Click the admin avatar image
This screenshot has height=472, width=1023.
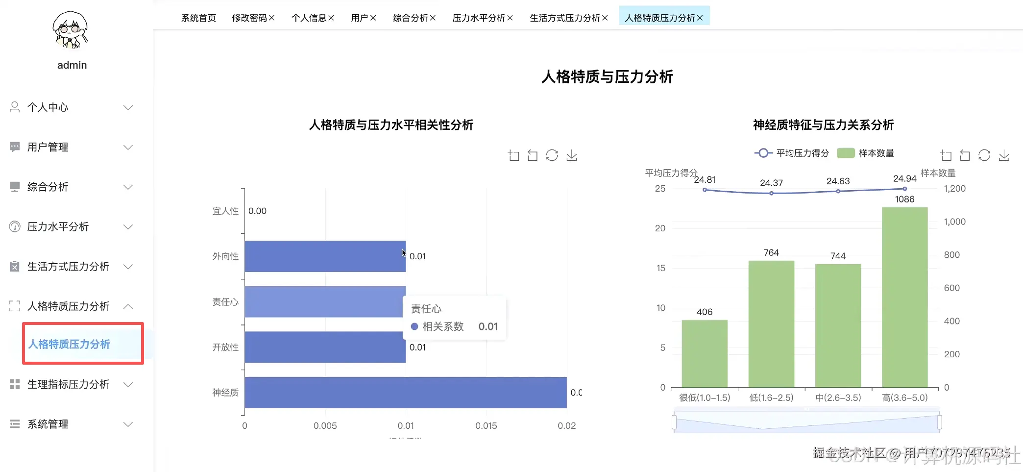click(70, 30)
